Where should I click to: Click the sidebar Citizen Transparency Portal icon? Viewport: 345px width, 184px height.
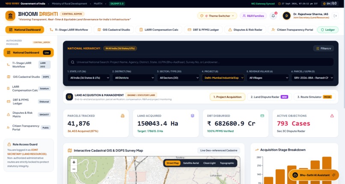pos(8,128)
